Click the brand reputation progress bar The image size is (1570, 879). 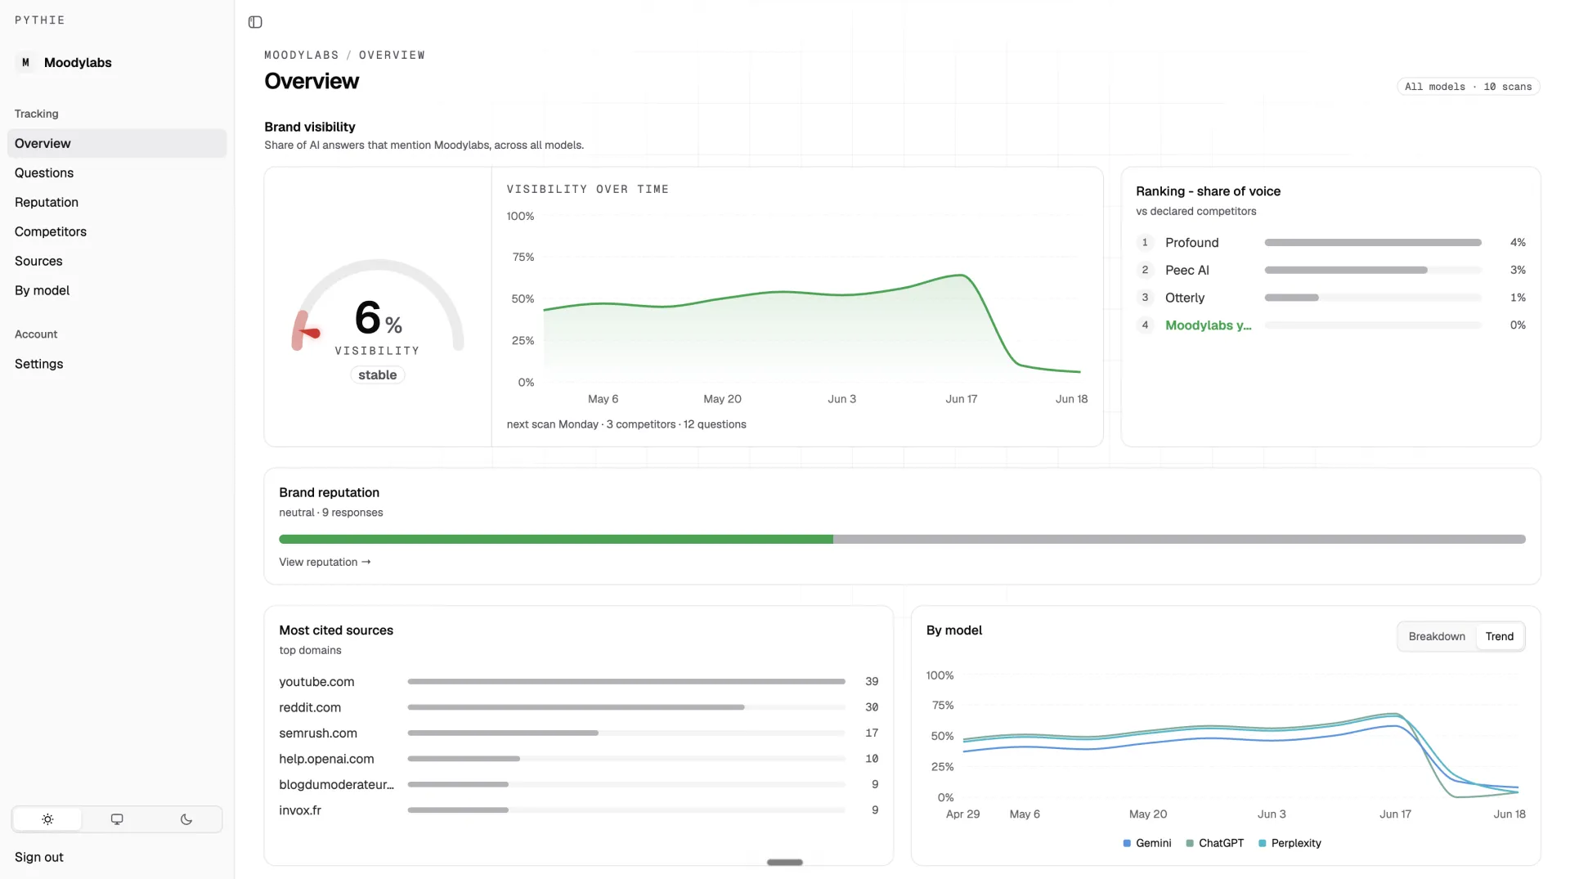pyautogui.click(x=902, y=539)
